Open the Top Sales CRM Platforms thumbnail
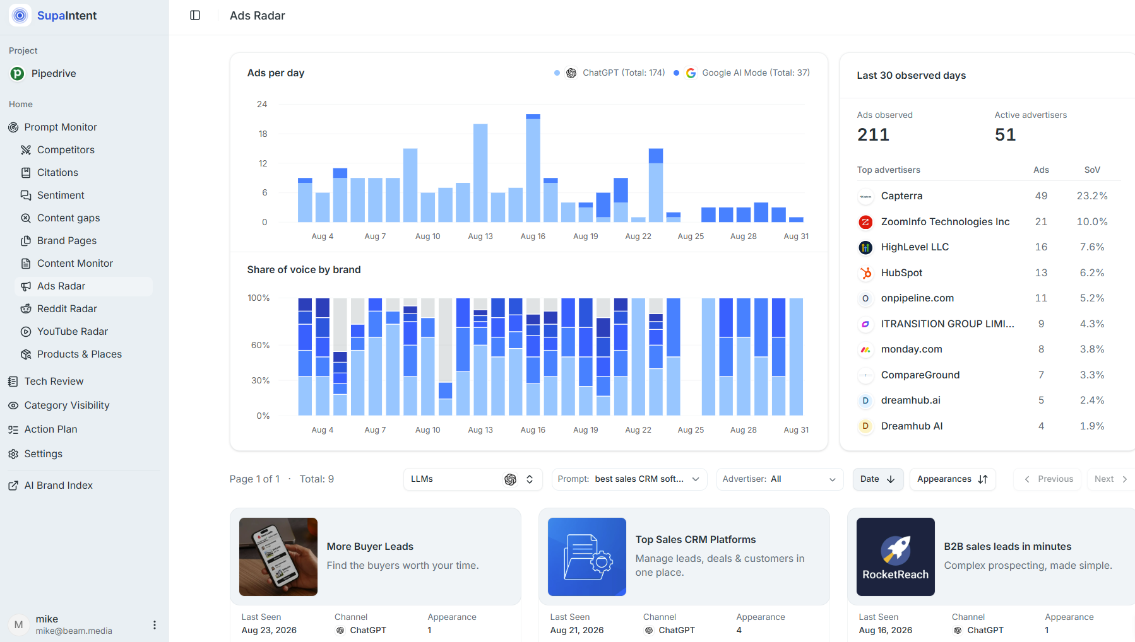 point(587,557)
